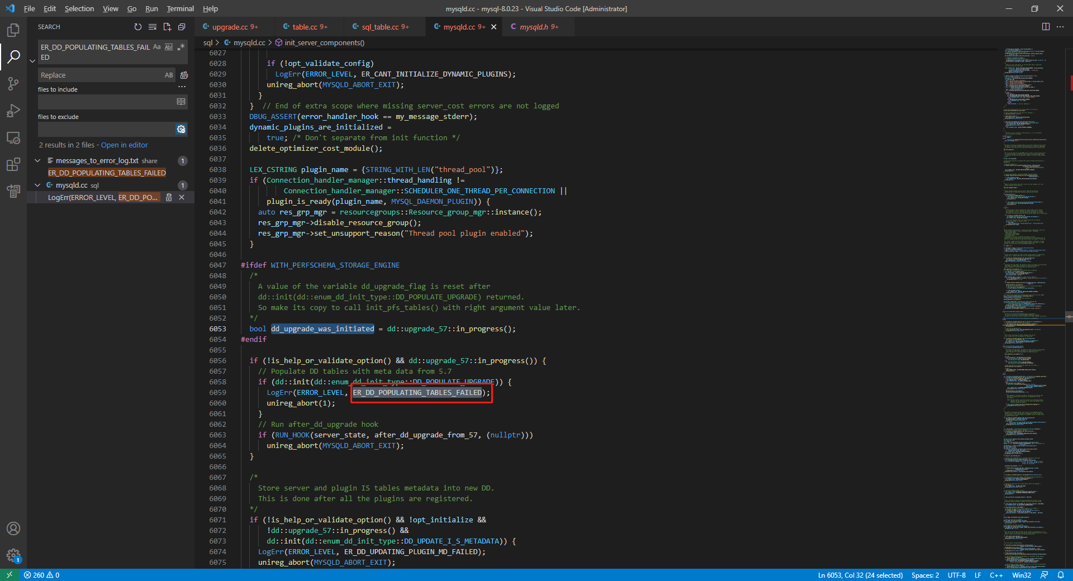Open the Extensions view
The image size is (1073, 581).
[13, 164]
